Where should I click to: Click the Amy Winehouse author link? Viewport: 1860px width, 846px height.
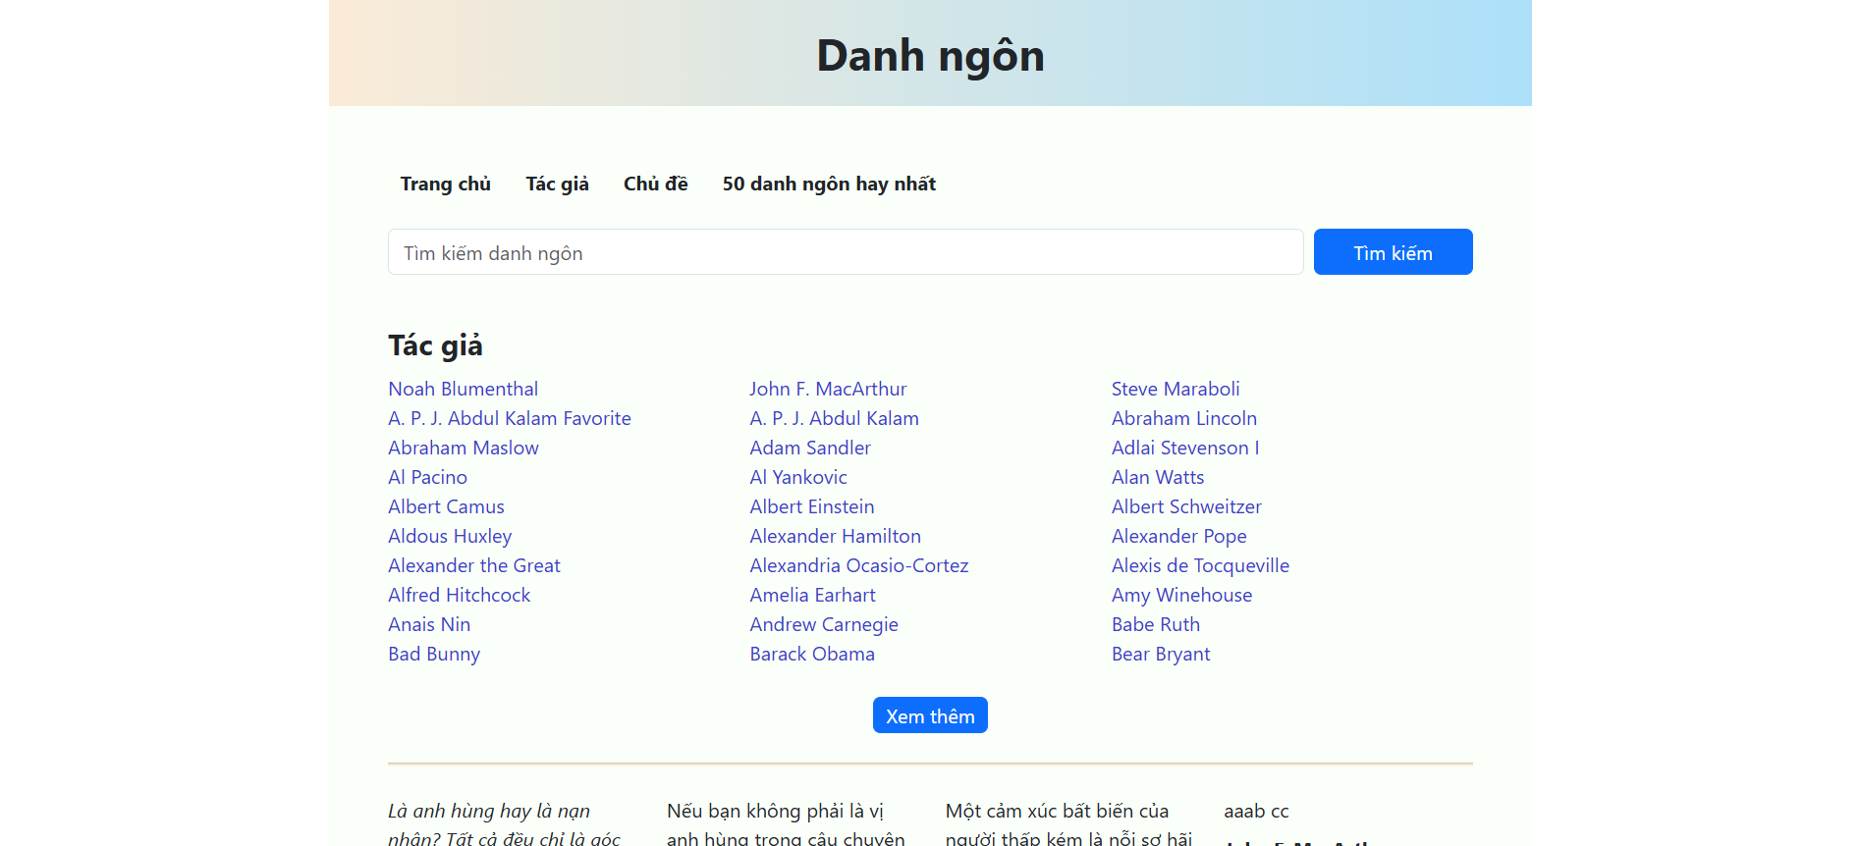click(x=1180, y=595)
